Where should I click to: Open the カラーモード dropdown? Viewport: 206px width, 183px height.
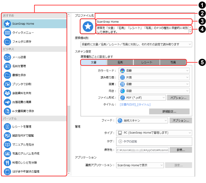tap(154, 71)
